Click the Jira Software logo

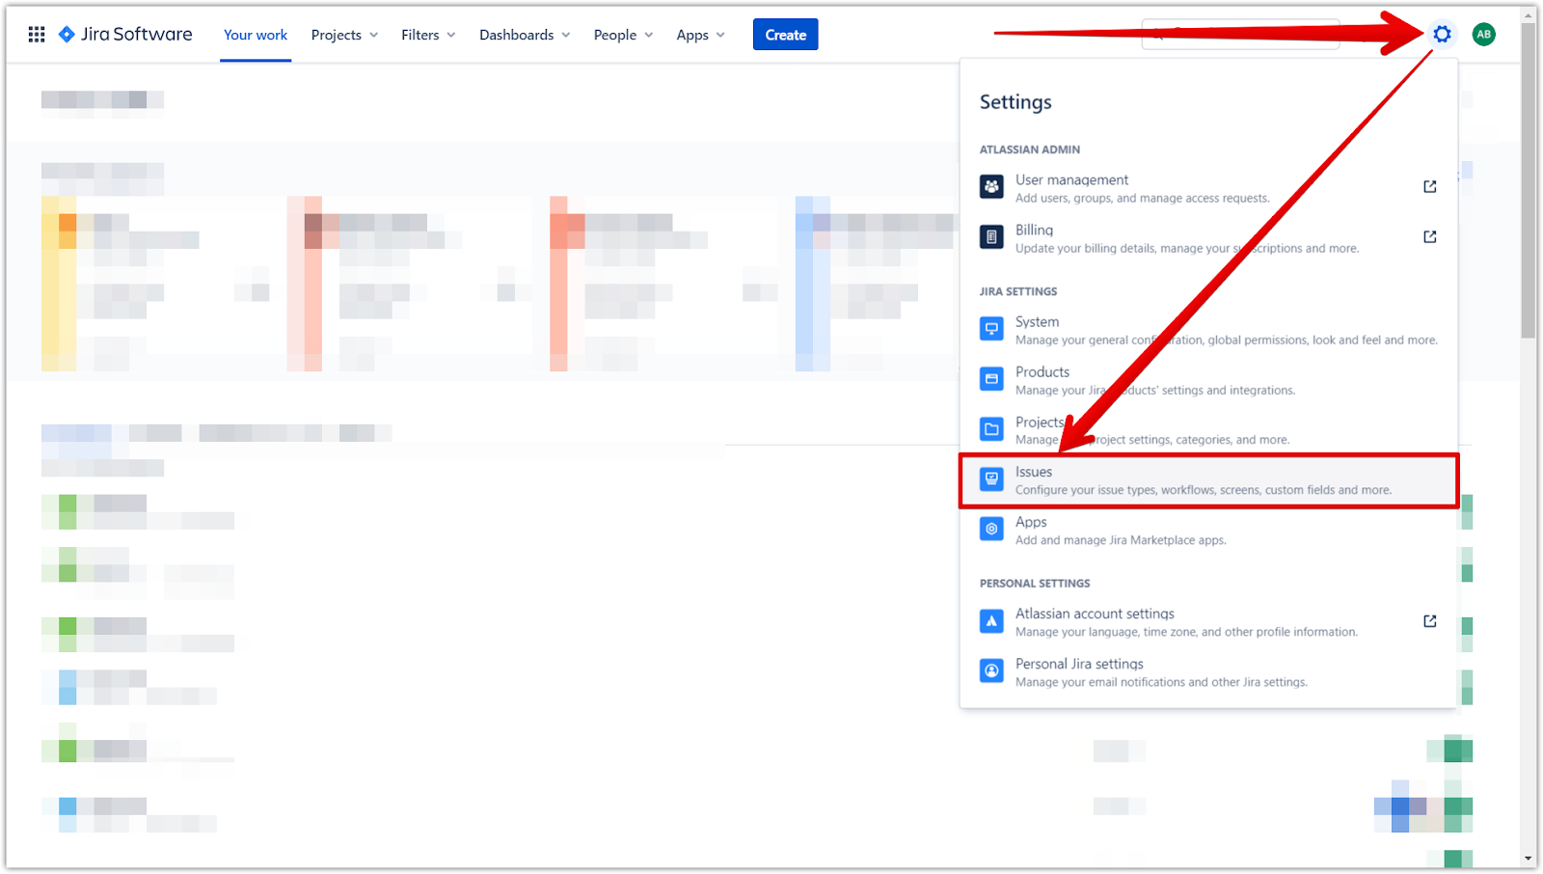125,35
